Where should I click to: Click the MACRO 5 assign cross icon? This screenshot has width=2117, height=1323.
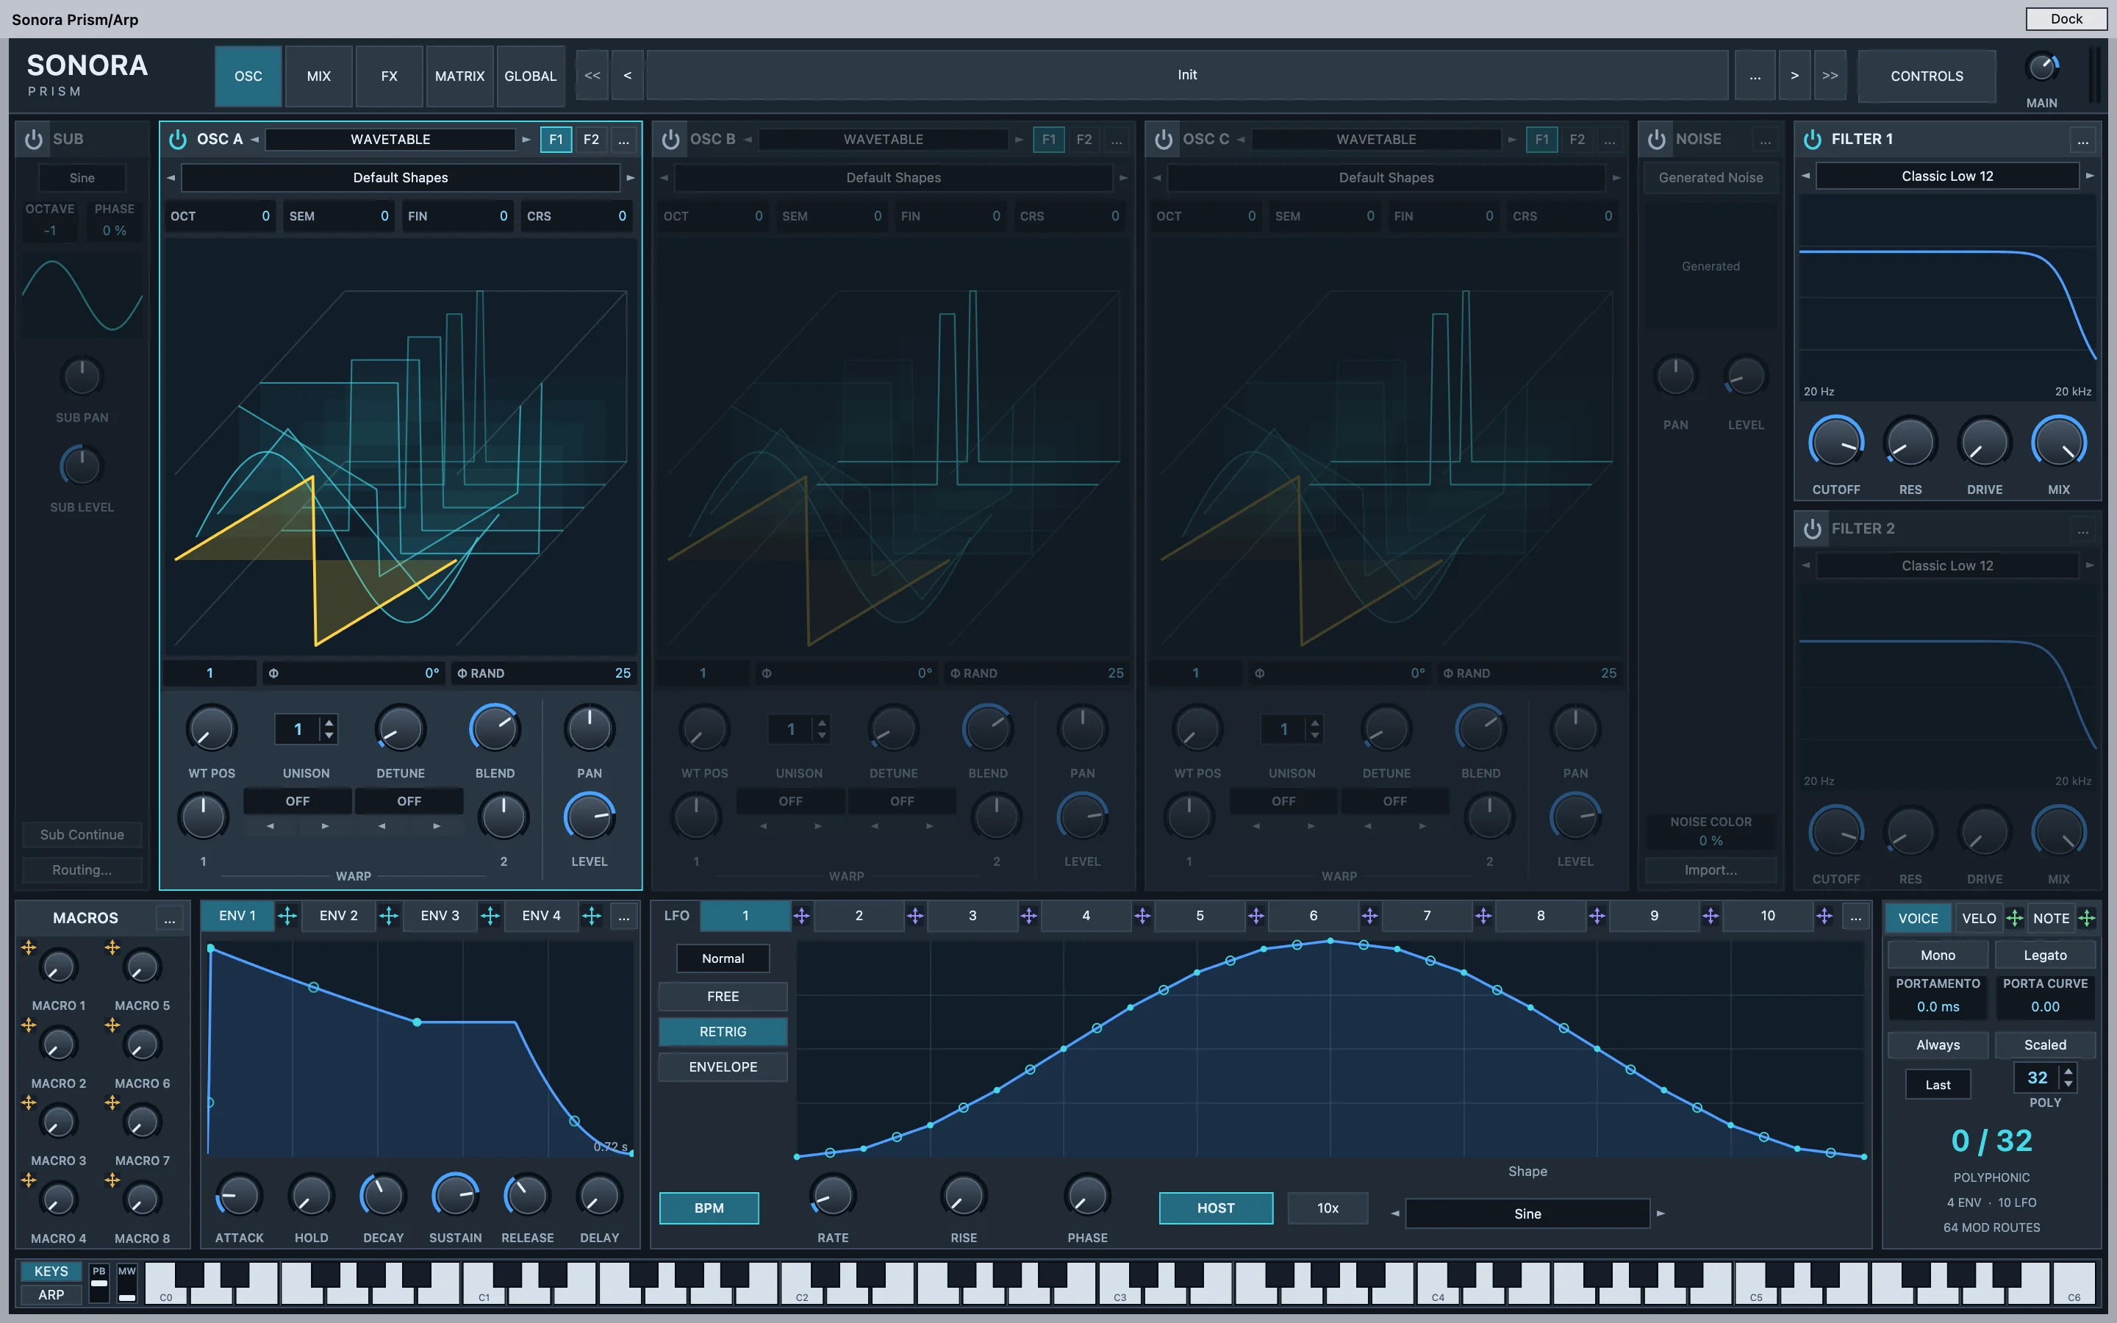tap(112, 947)
